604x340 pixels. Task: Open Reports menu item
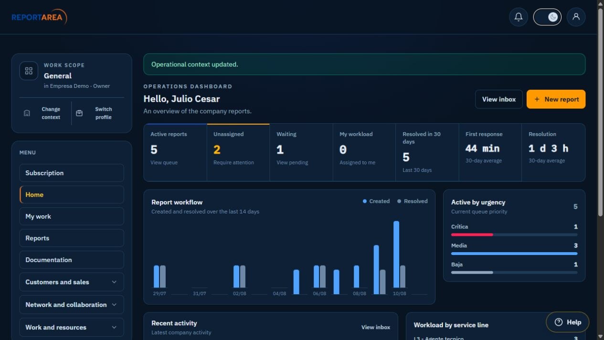[x=72, y=238]
